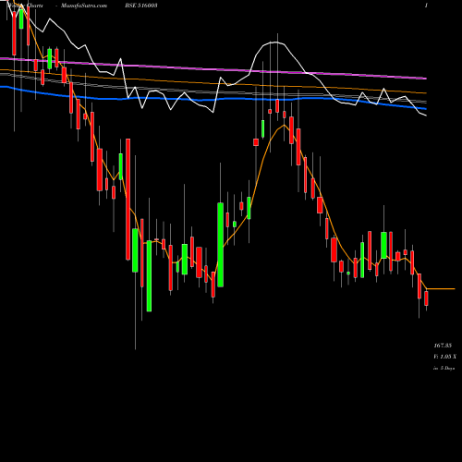Image resolution: width=462 pixels, height=462 pixels.
Task: Click the last red candlestick on chart
Action: point(426,298)
